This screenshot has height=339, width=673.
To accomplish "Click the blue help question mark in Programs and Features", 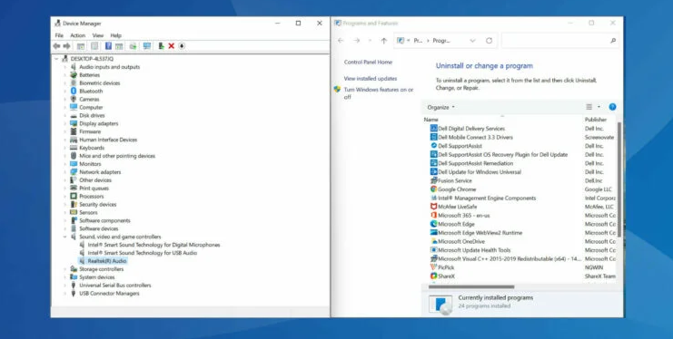I will coord(612,107).
